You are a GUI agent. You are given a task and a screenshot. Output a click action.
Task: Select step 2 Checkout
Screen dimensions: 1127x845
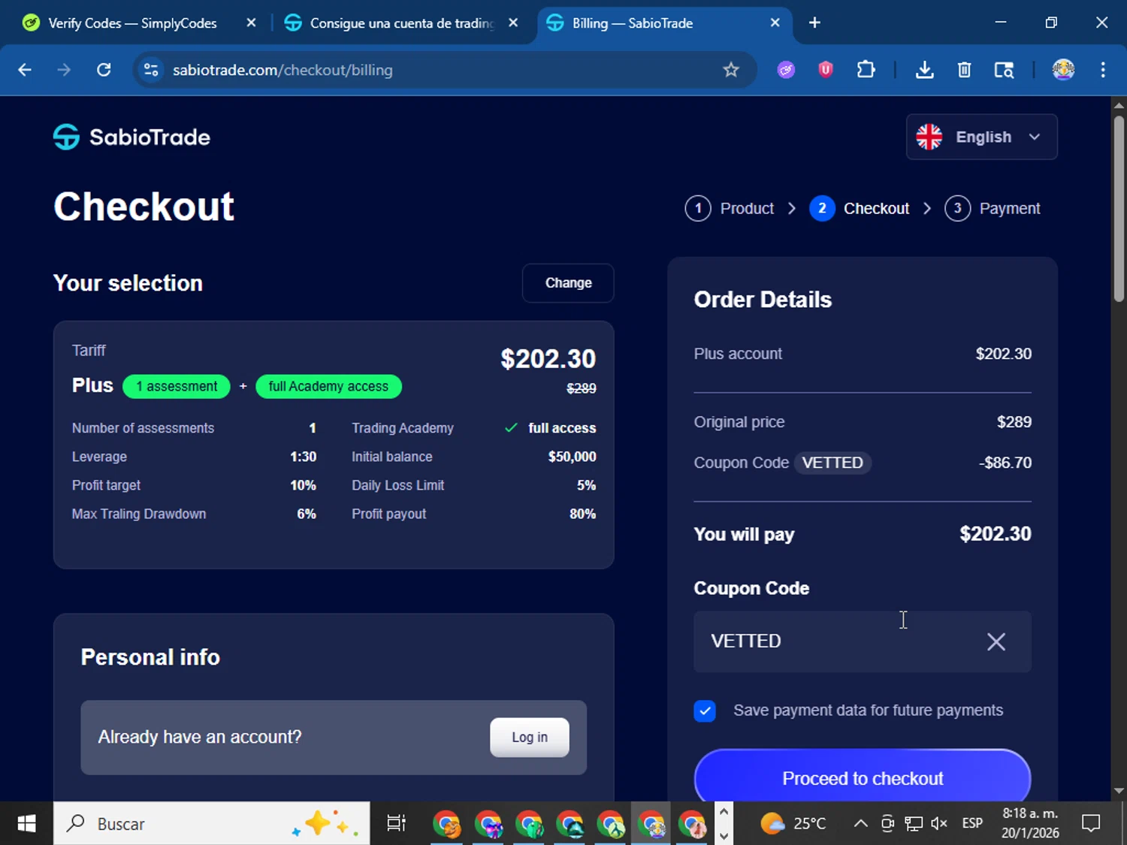tap(860, 208)
